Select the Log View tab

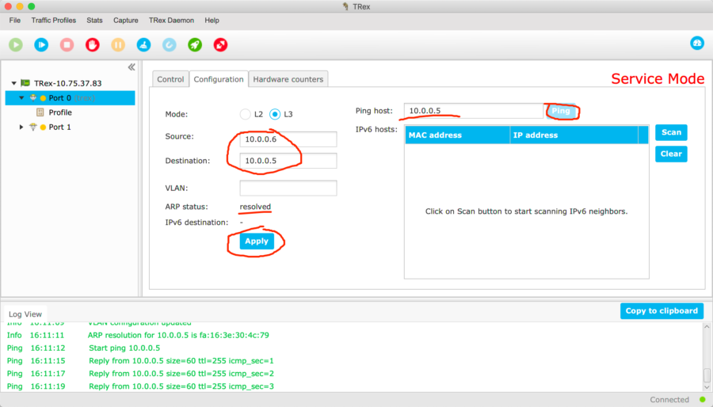tap(25, 314)
